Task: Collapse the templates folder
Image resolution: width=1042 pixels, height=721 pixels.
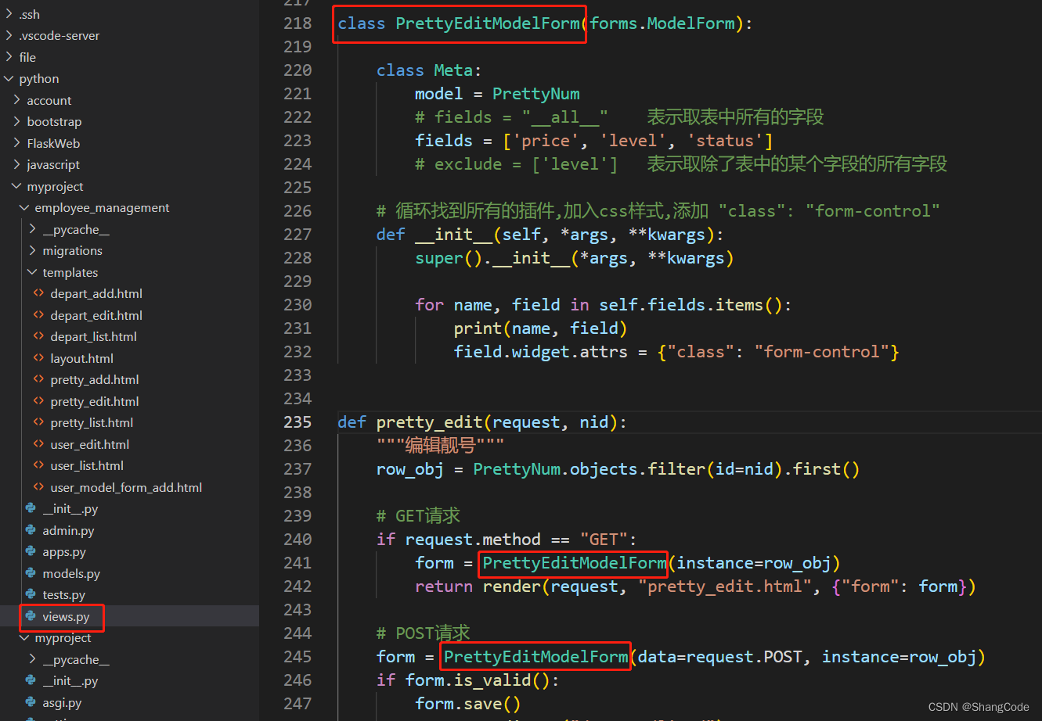Action: click(x=33, y=272)
